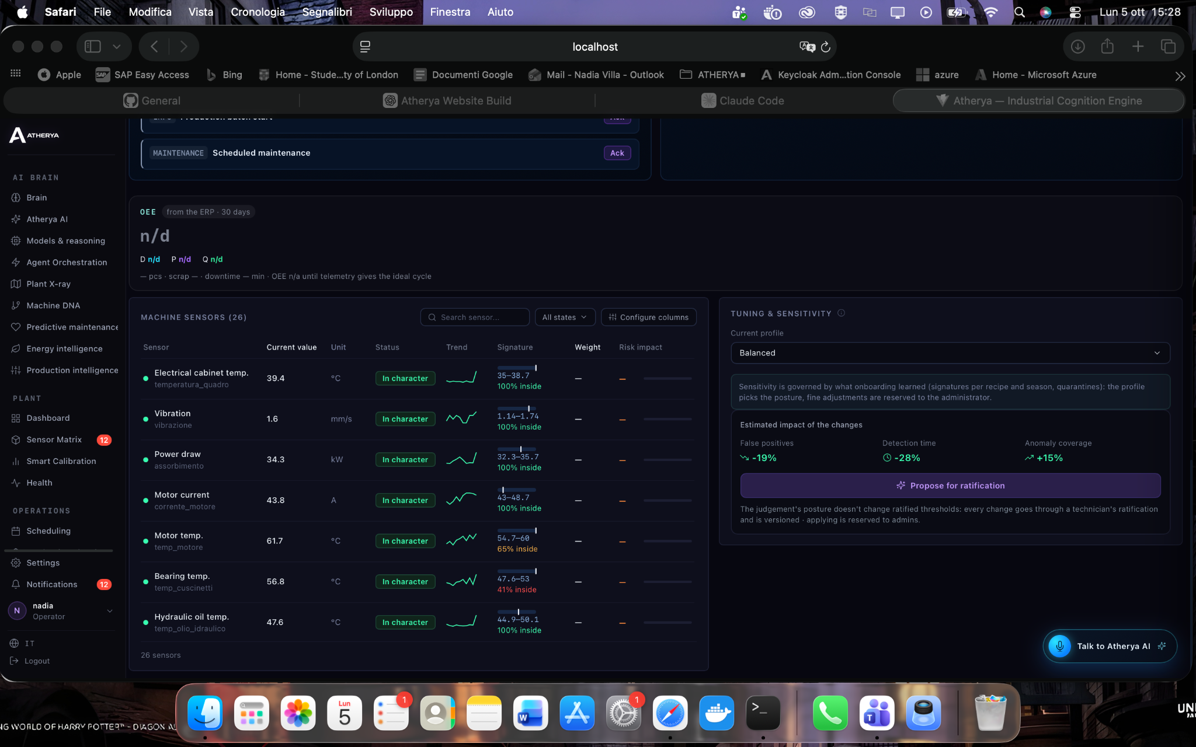Click Configure columns button
The height and width of the screenshot is (747, 1196).
pos(648,317)
